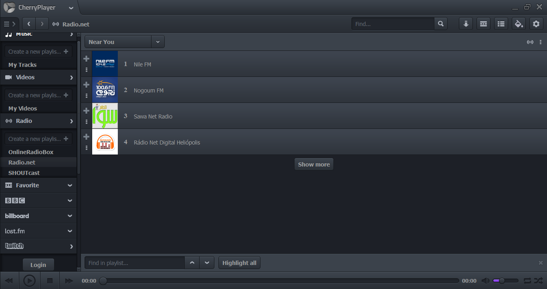Click the playback seek slider

[x=279, y=281]
